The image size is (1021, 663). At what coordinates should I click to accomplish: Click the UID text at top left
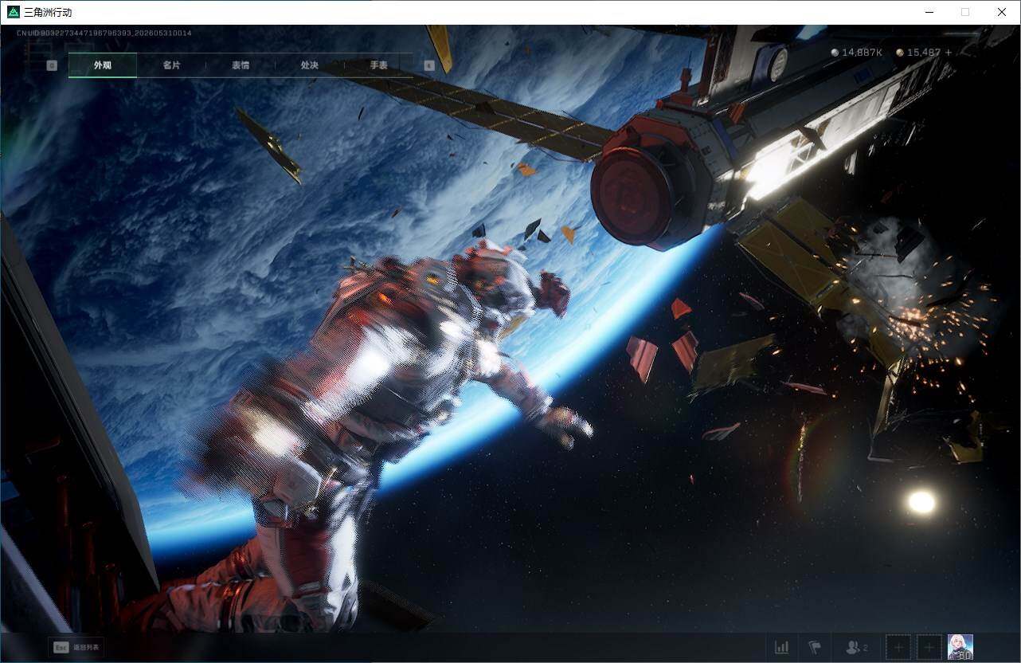104,33
